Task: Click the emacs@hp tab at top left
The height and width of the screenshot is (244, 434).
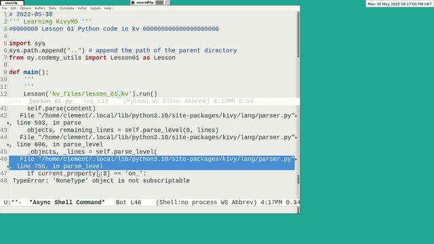Action: pos(12,3)
